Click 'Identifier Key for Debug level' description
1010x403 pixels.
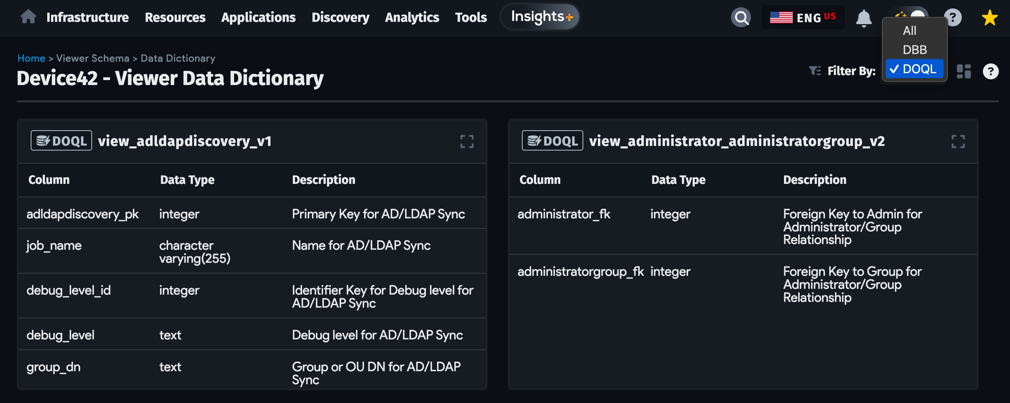(x=382, y=297)
